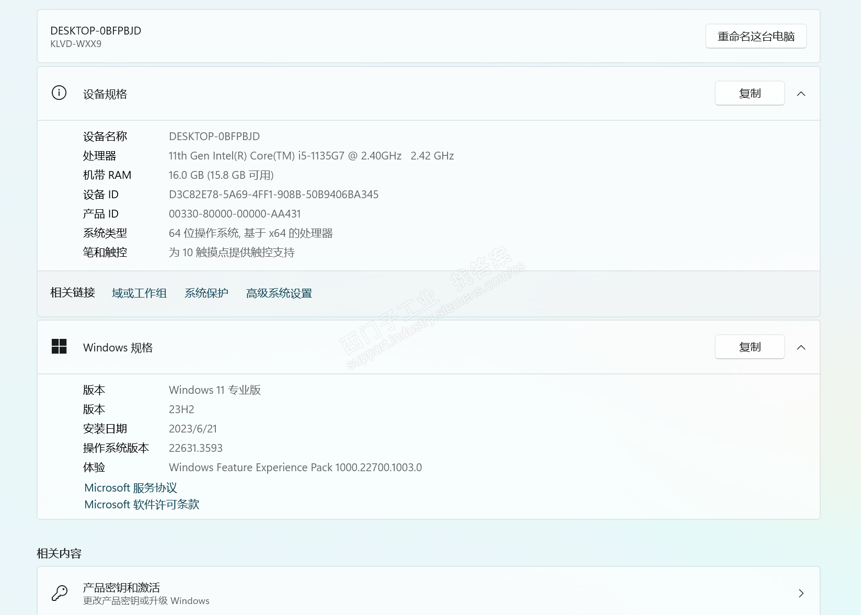Open the Microsoft 软件许可条款 link
Viewport: 861px width, 615px height.
tap(142, 505)
